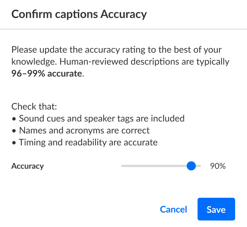This screenshot has width=247, height=227.
Task: Click "Names and acronyms are correct" item
Action: pyautogui.click(x=84, y=130)
